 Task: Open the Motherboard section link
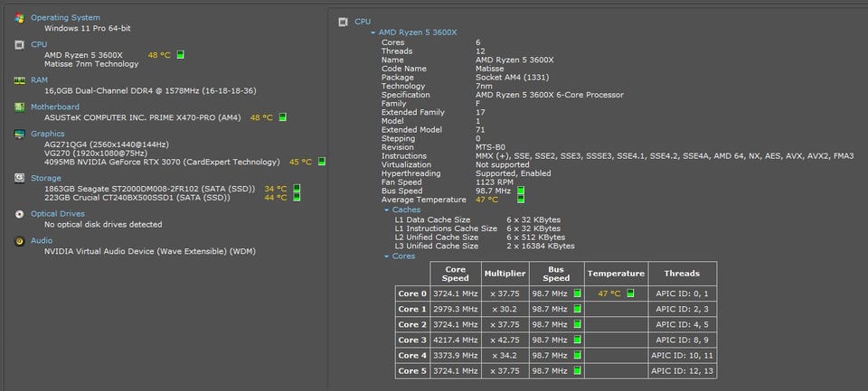coord(55,107)
